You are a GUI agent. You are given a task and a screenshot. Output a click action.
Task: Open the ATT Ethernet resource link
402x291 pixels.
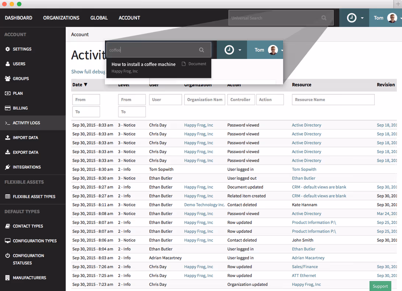(304, 276)
